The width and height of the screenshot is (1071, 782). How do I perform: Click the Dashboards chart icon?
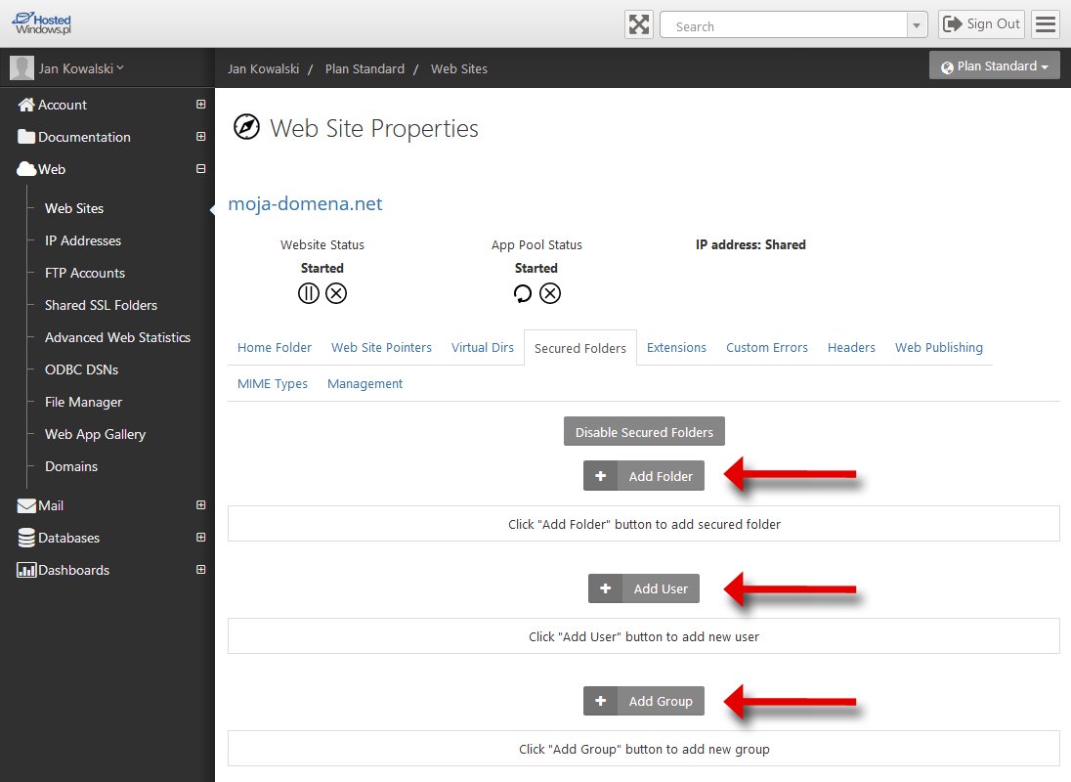tap(26, 570)
